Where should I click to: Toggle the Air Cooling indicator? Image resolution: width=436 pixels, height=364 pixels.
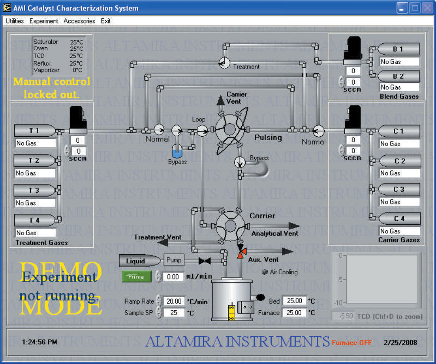(x=265, y=272)
